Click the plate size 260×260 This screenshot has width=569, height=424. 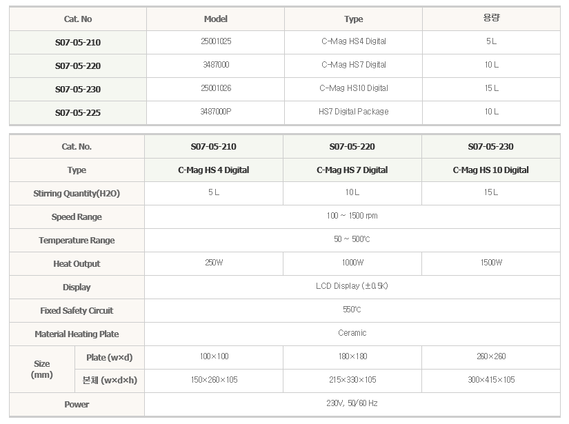tap(490, 356)
